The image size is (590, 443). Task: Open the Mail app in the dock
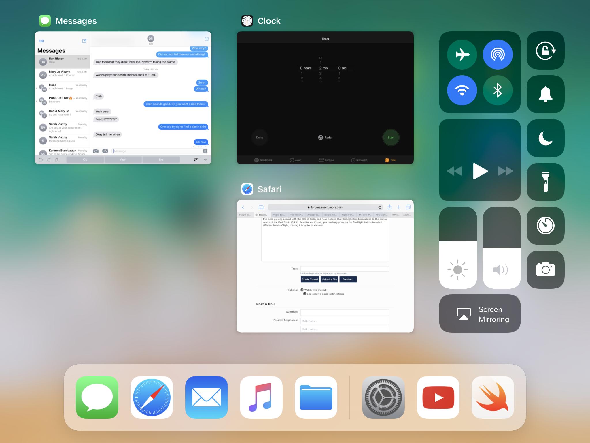tap(206, 397)
